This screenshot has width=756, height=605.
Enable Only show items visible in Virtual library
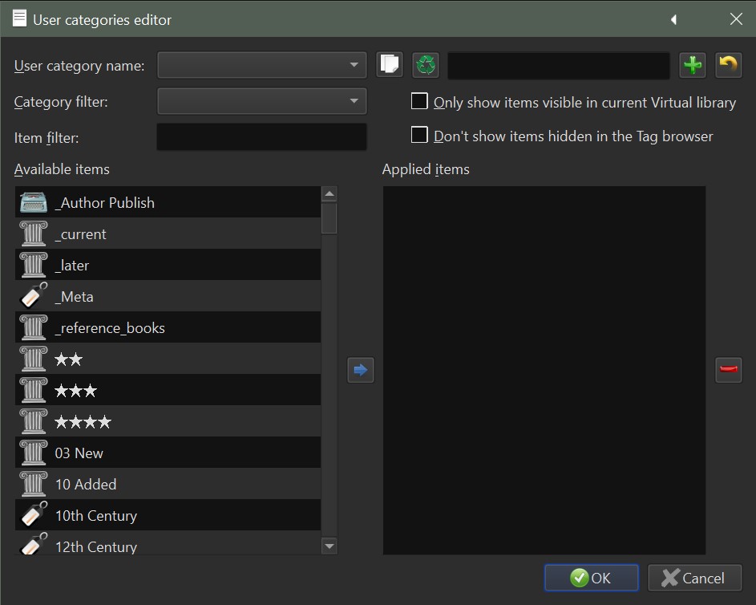pos(419,101)
